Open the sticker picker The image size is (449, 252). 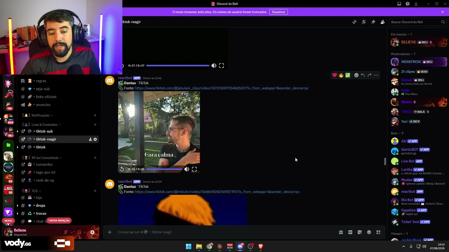[360, 232]
